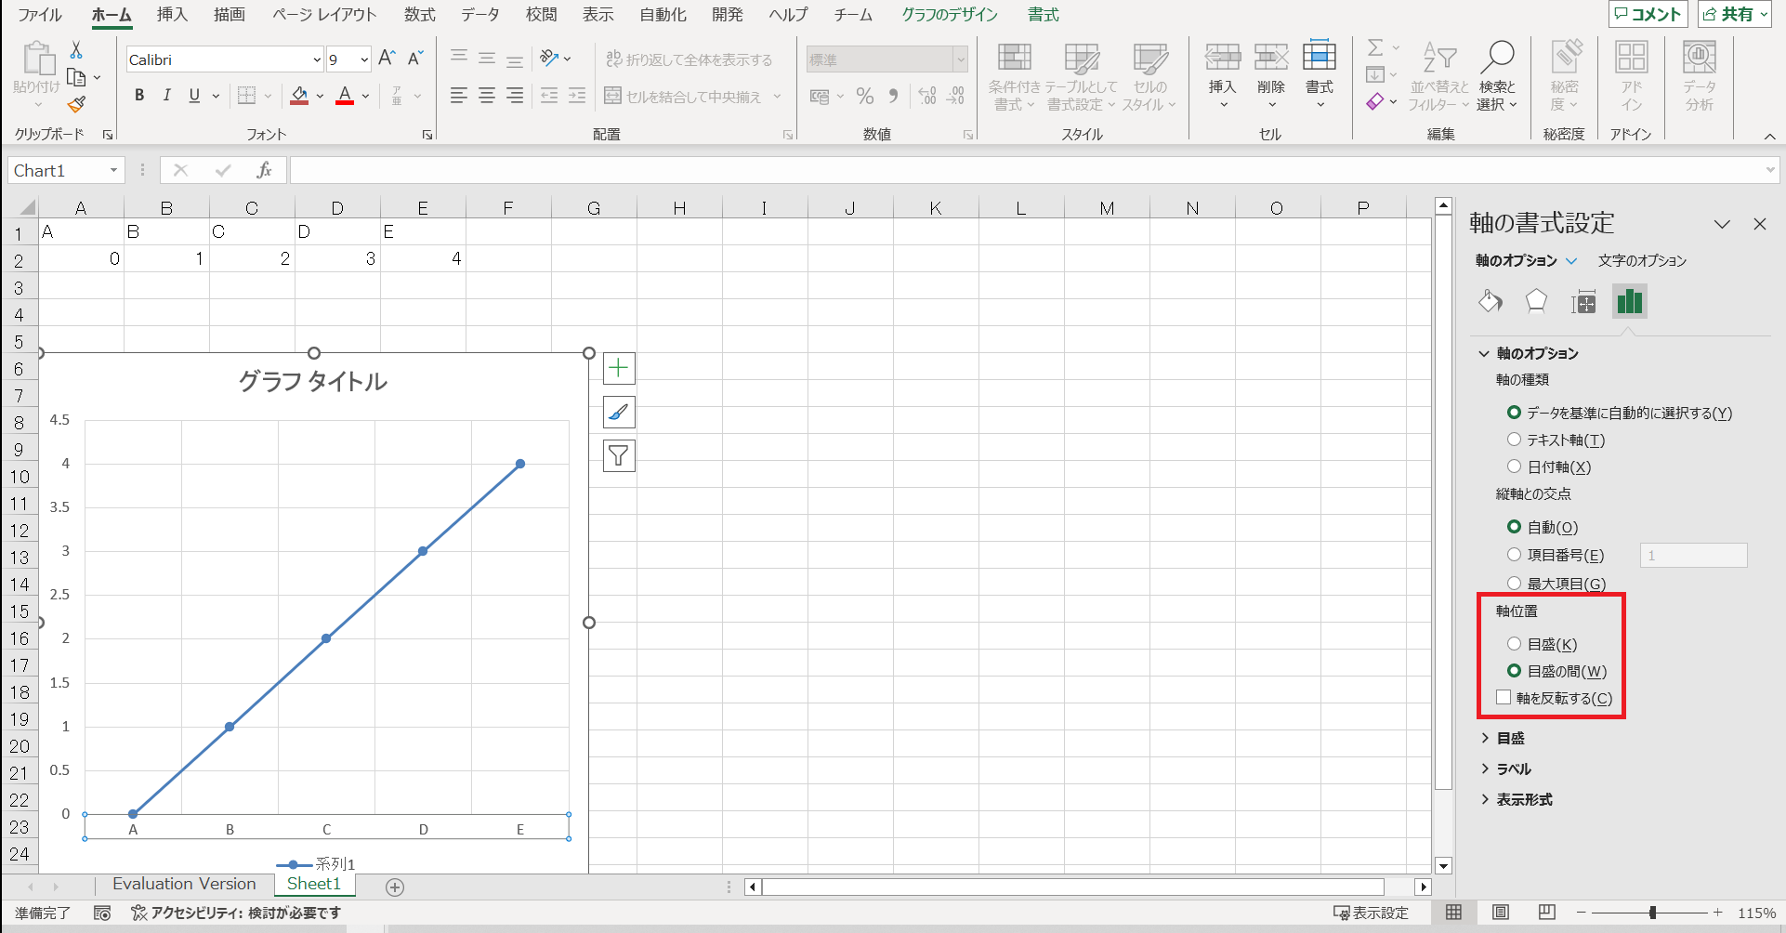Switch to the グラフのデザイン tab
The height and width of the screenshot is (933, 1786).
[x=950, y=15]
